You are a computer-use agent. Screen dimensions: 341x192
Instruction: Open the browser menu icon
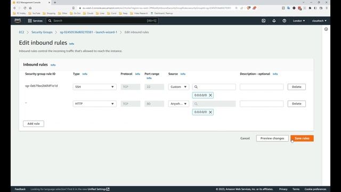pyautogui.click(x=327, y=8)
